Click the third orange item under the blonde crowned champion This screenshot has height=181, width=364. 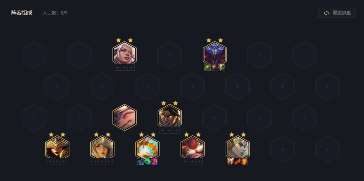(x=244, y=161)
